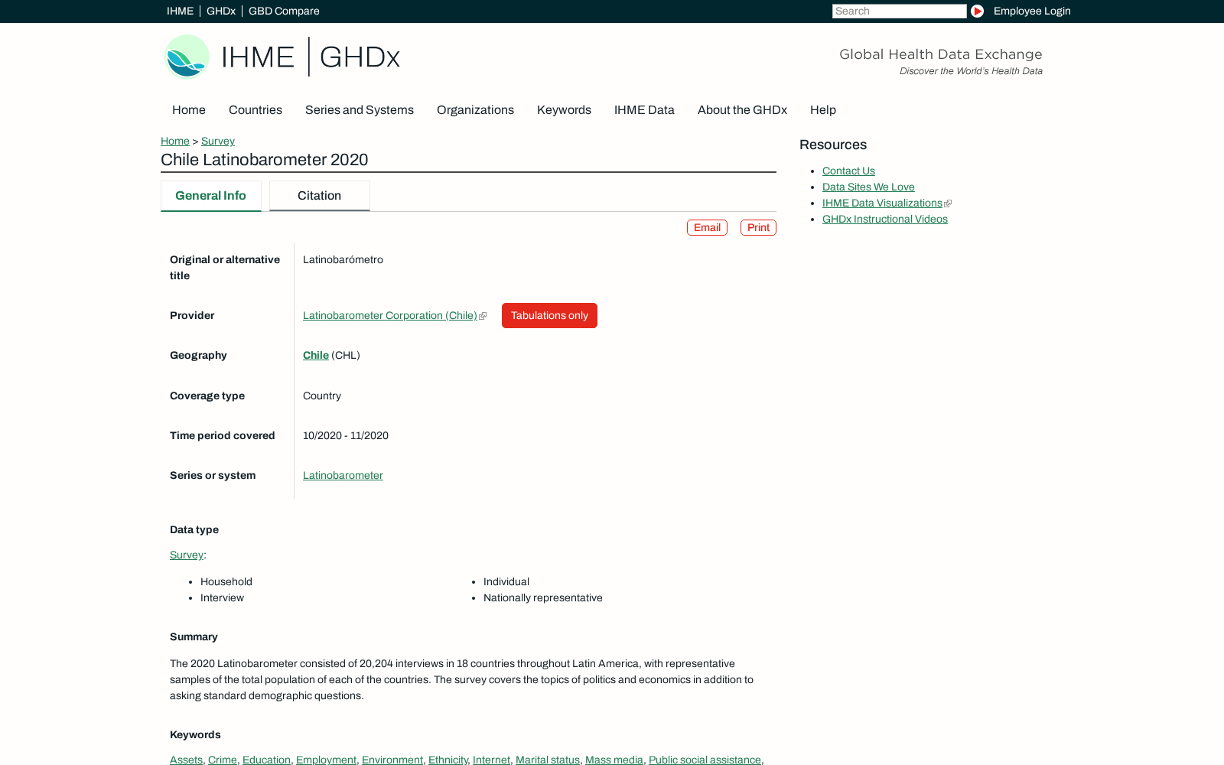Image resolution: width=1224 pixels, height=765 pixels.
Task: Click the Environment keyword link
Action: point(392,760)
